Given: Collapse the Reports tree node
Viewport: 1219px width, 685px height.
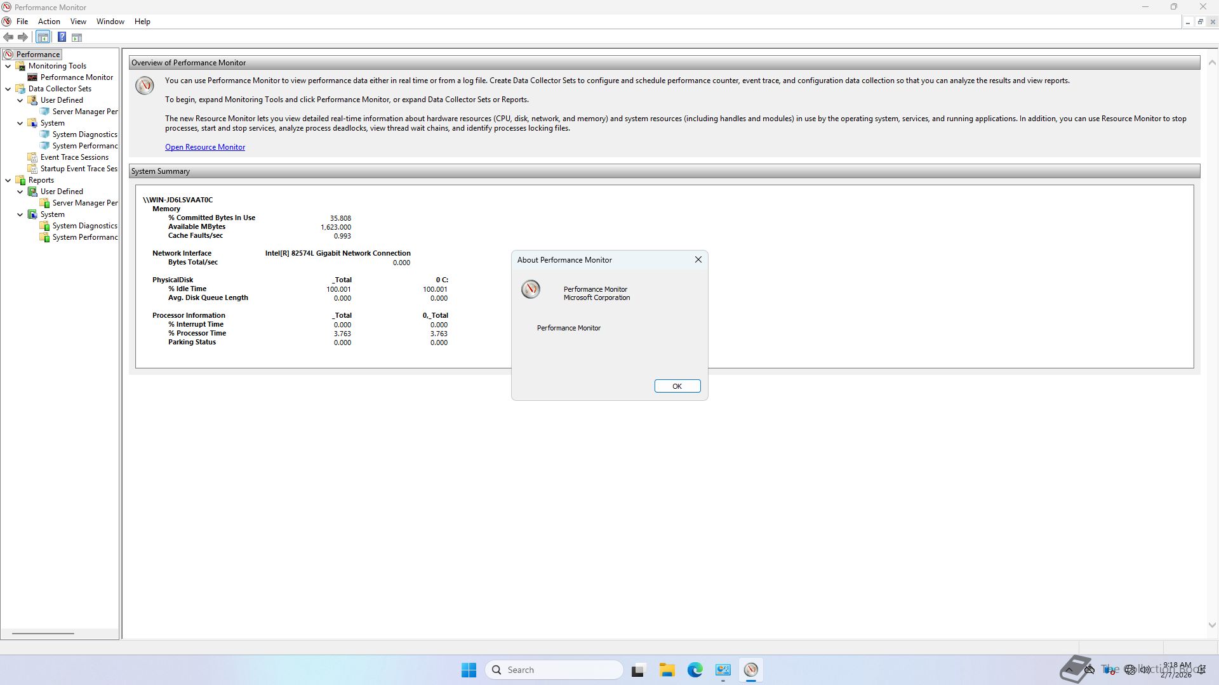Looking at the screenshot, I should [8, 180].
